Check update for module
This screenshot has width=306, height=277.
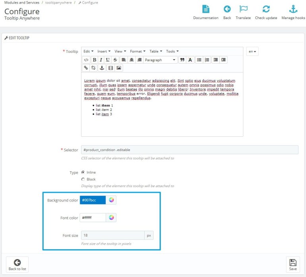[266, 12]
